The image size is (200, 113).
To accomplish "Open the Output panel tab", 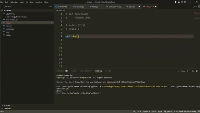I will pos(73,71).
